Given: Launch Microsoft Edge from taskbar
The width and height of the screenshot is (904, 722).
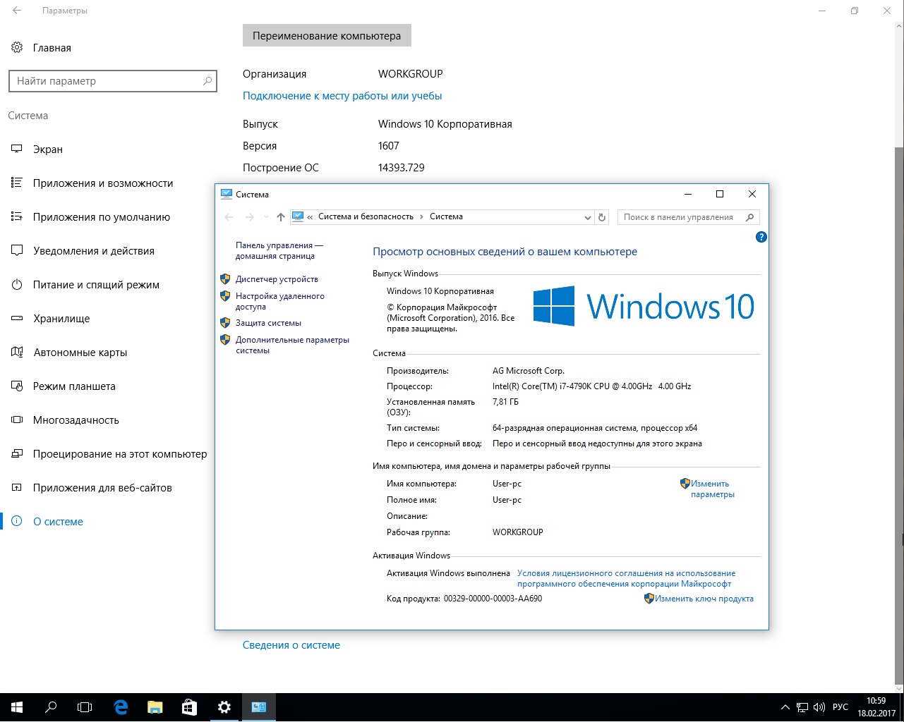Looking at the screenshot, I should (121, 707).
